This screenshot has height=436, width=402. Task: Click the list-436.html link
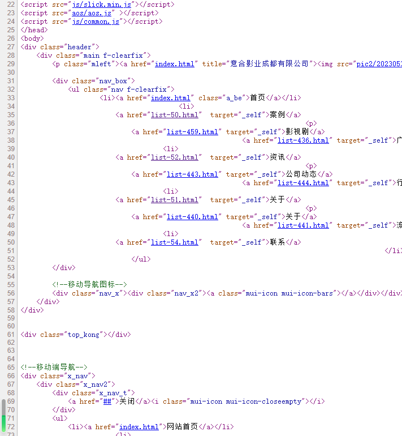click(x=302, y=140)
